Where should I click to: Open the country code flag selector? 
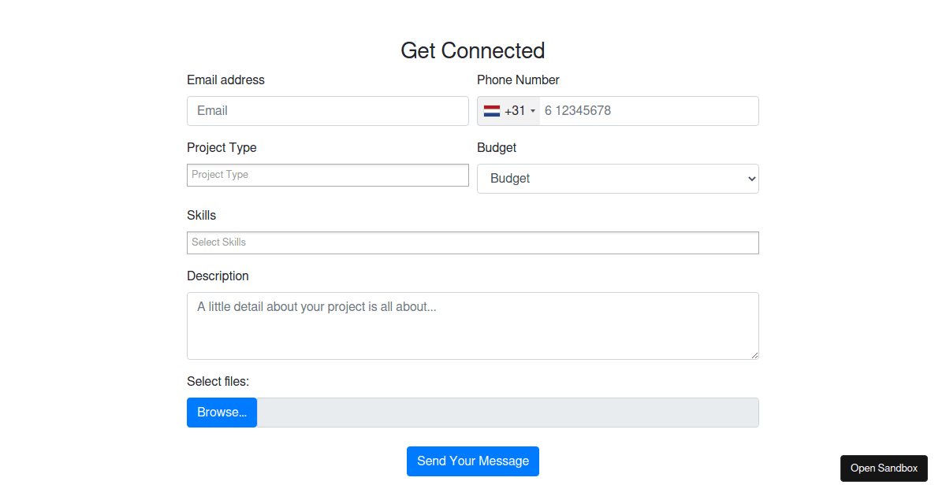tap(508, 110)
